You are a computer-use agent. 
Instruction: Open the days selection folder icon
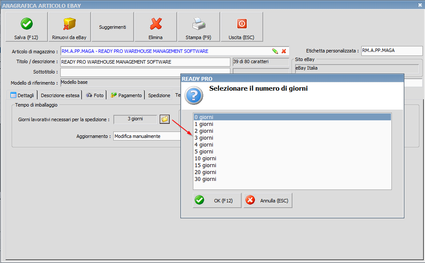pyautogui.click(x=164, y=119)
